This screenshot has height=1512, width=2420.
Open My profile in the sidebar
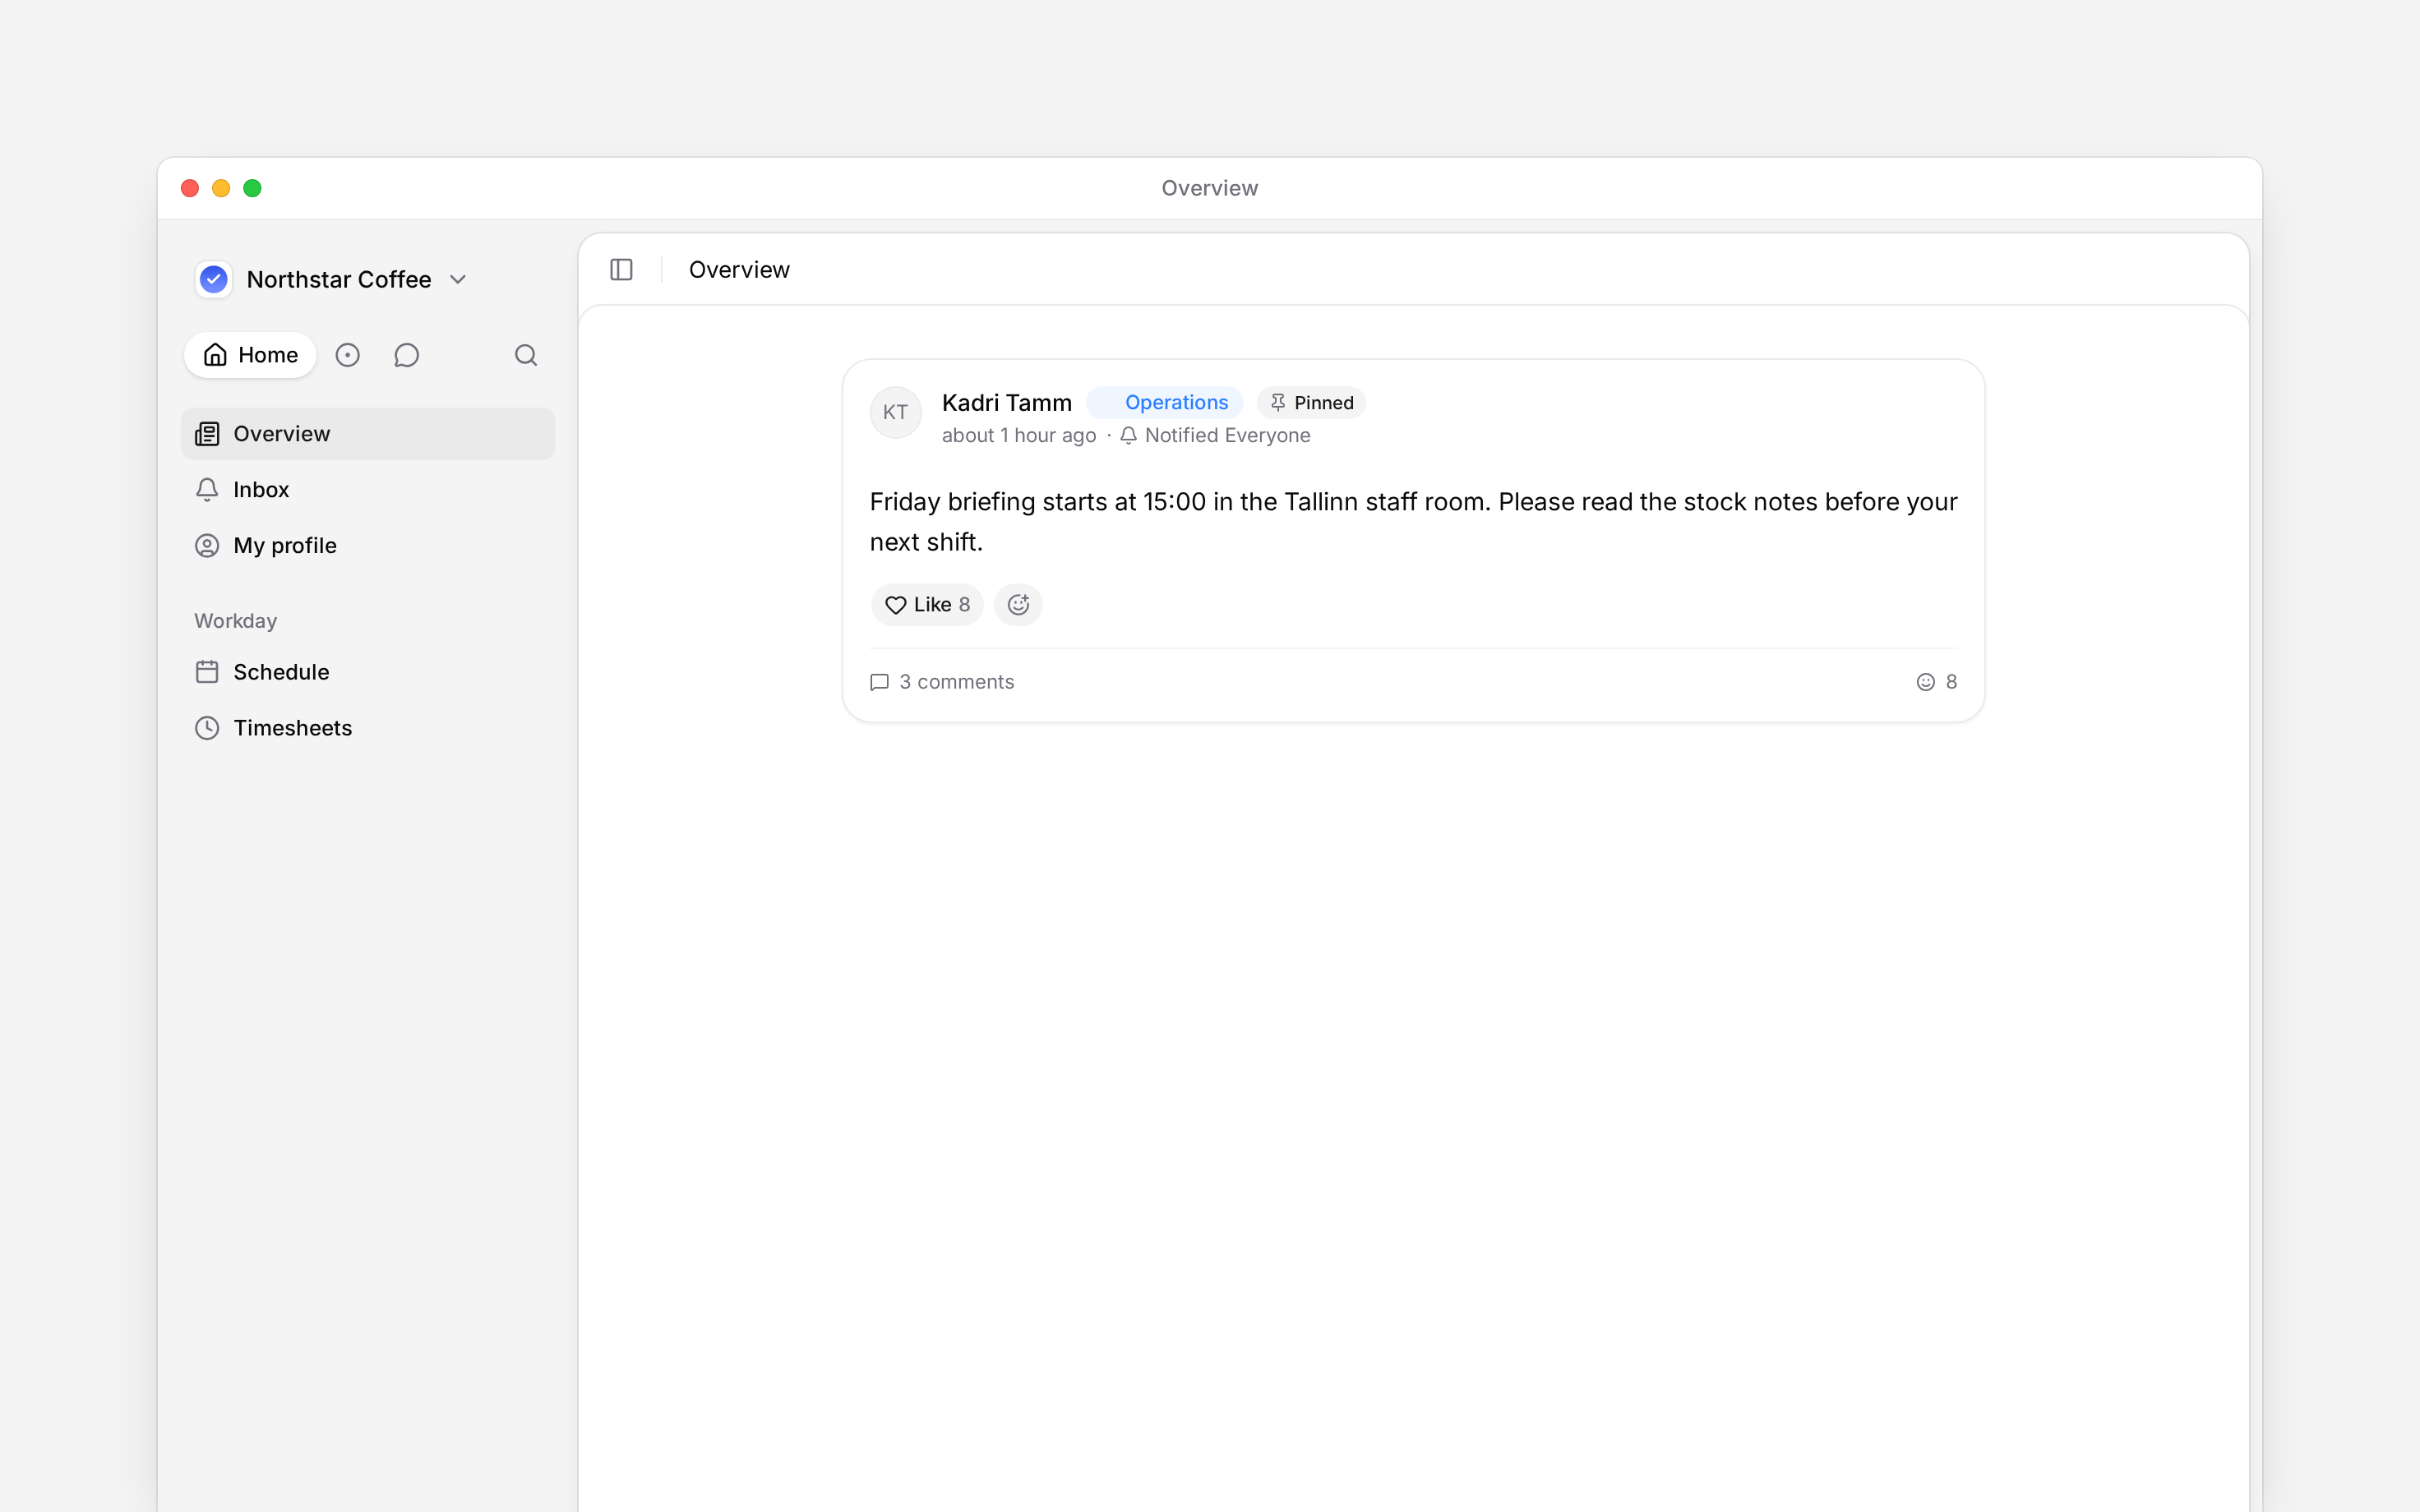coord(368,546)
